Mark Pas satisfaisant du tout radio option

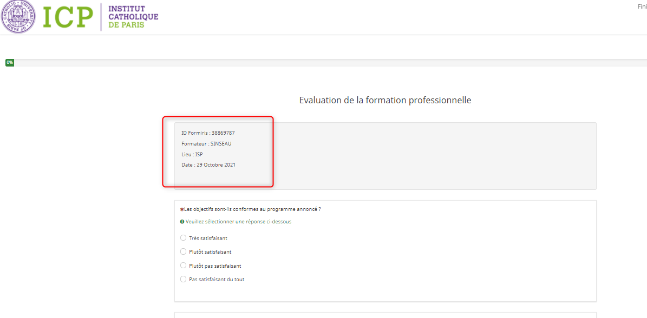point(183,279)
